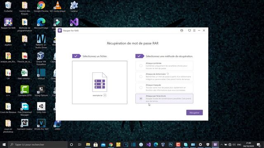This screenshot has width=264, height=148.
Task: Open the feedback chat icon in Passper title bar
Action: click(189, 30)
